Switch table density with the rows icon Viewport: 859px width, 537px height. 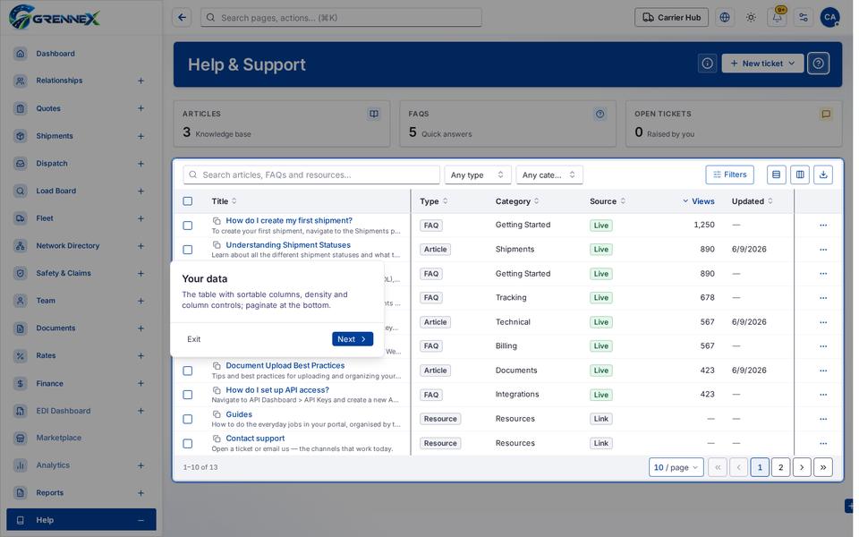(777, 175)
